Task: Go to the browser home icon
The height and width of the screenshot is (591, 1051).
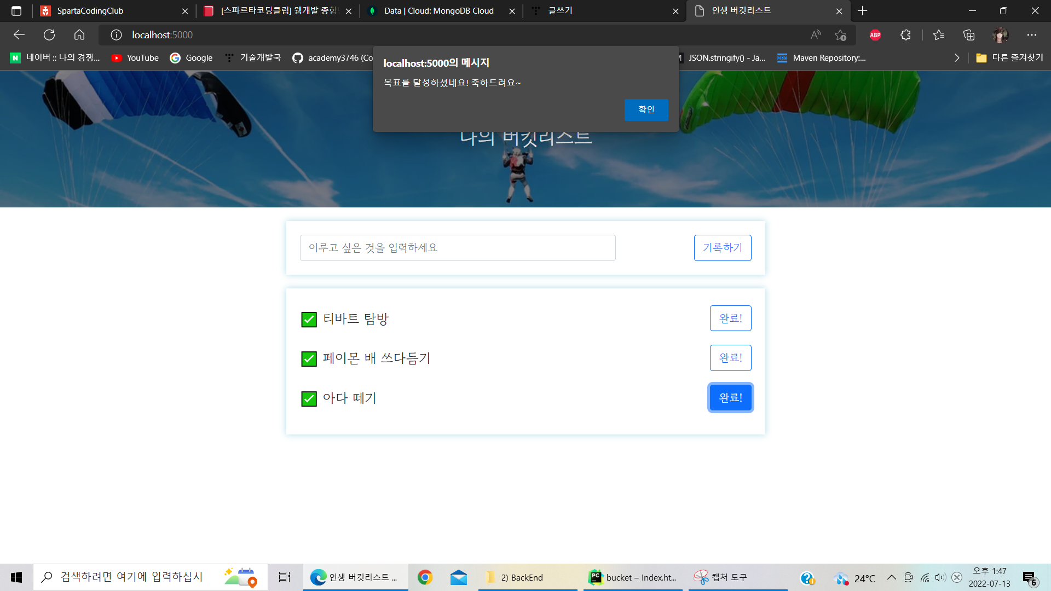Action: point(79,35)
